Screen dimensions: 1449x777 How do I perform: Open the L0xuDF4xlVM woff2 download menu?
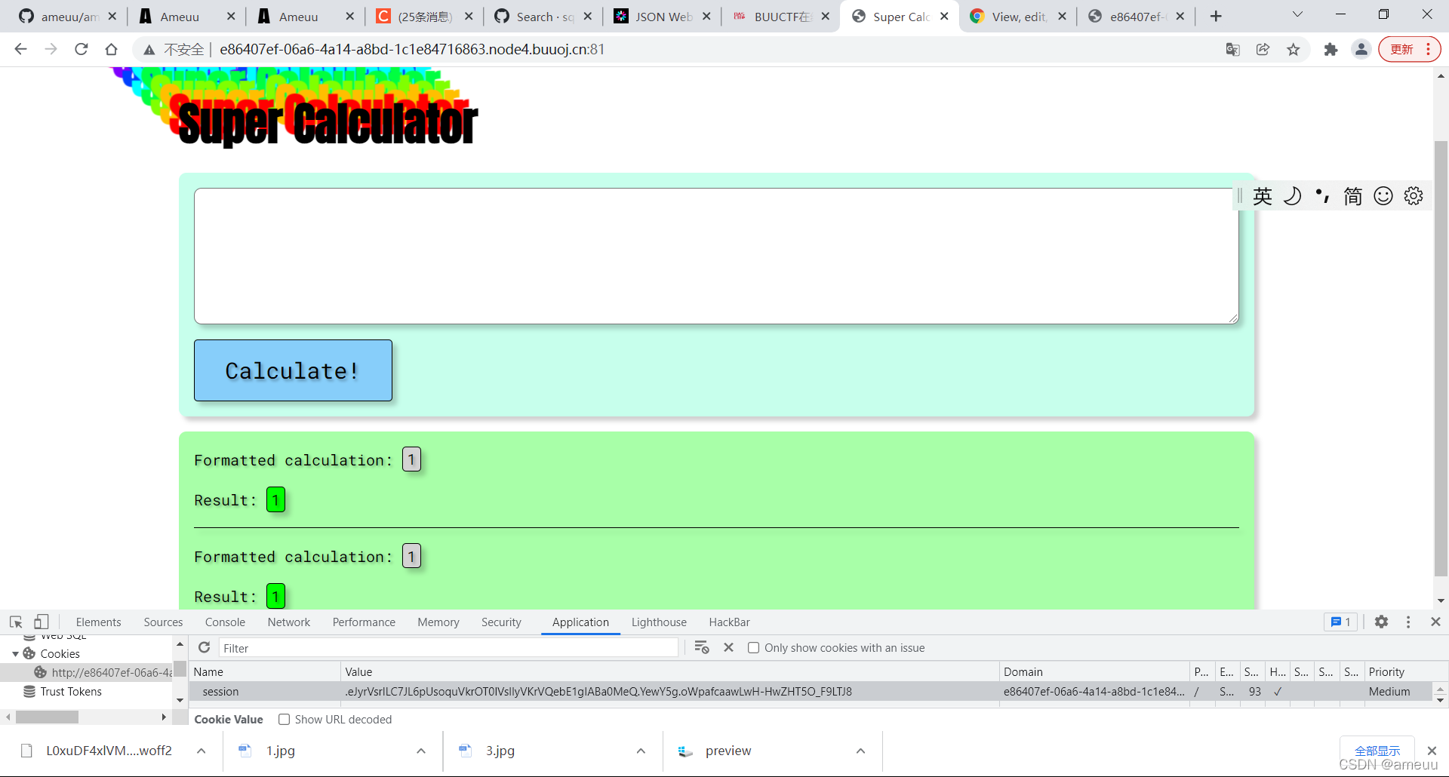[201, 751]
